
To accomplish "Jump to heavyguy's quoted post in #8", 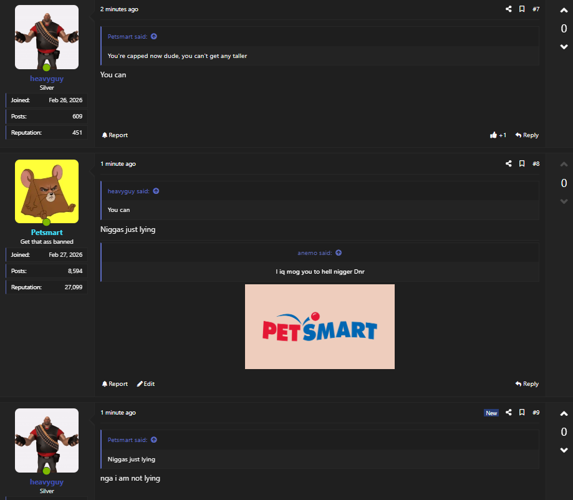I will tap(156, 191).
